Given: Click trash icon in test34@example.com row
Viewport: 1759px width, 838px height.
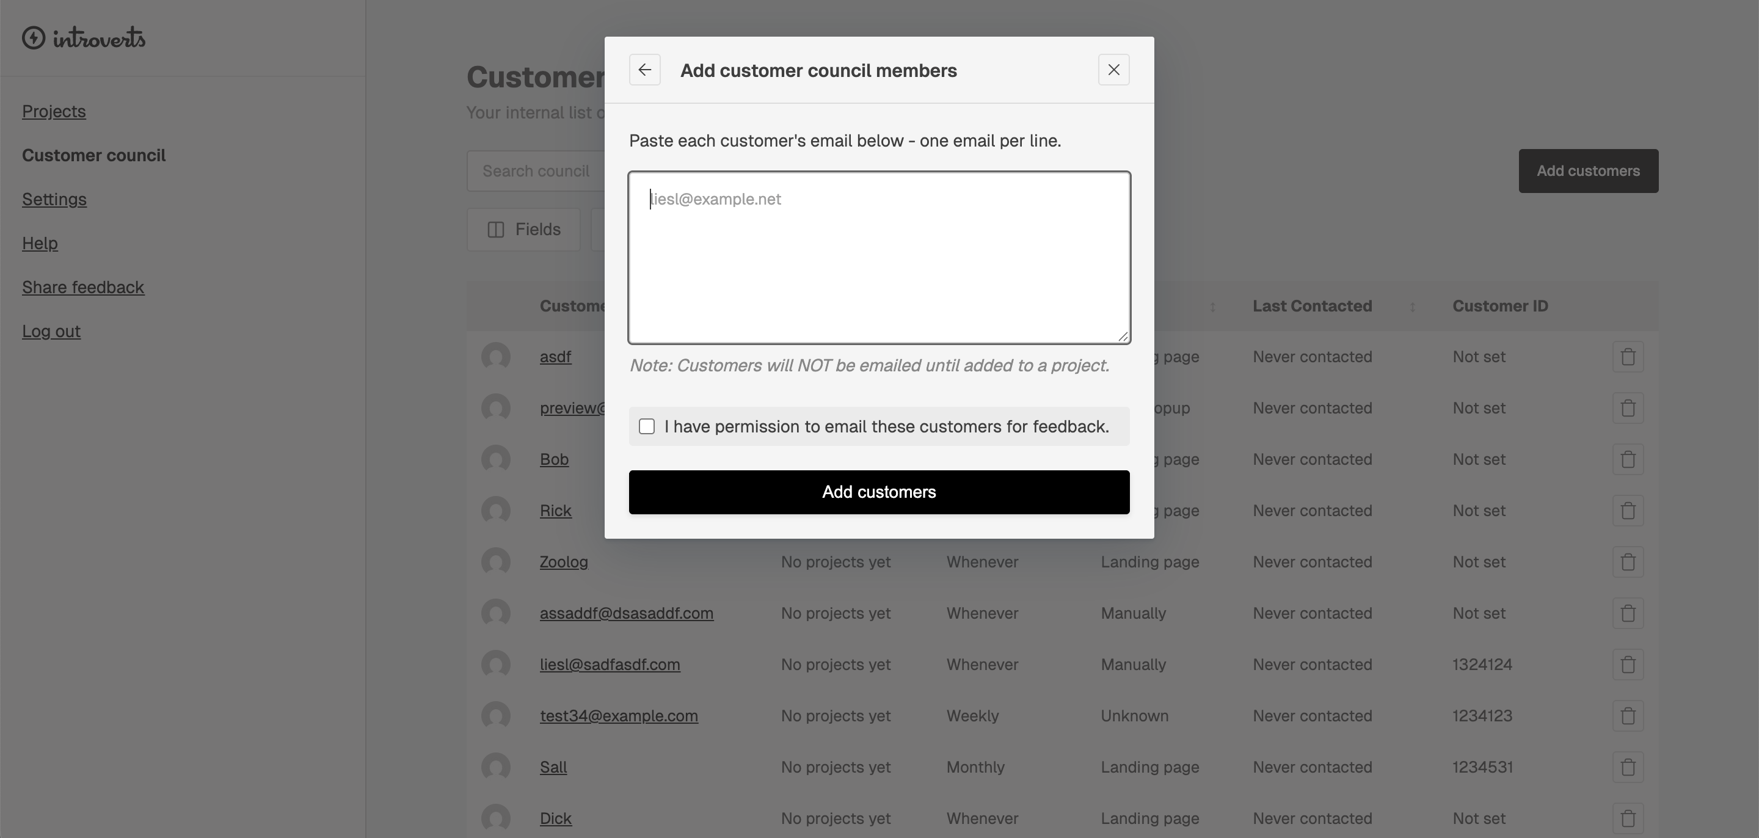Looking at the screenshot, I should click(x=1627, y=716).
